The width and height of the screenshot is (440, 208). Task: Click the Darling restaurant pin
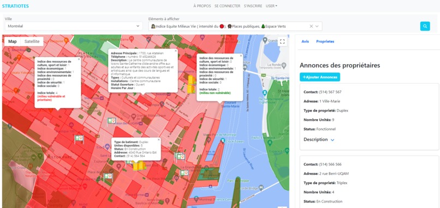tap(16, 90)
